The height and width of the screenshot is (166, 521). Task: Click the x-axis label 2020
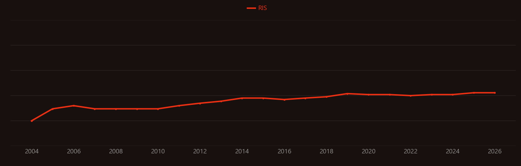tap(368, 152)
